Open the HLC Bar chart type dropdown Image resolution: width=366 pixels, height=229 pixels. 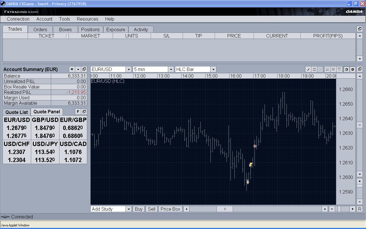pos(213,69)
